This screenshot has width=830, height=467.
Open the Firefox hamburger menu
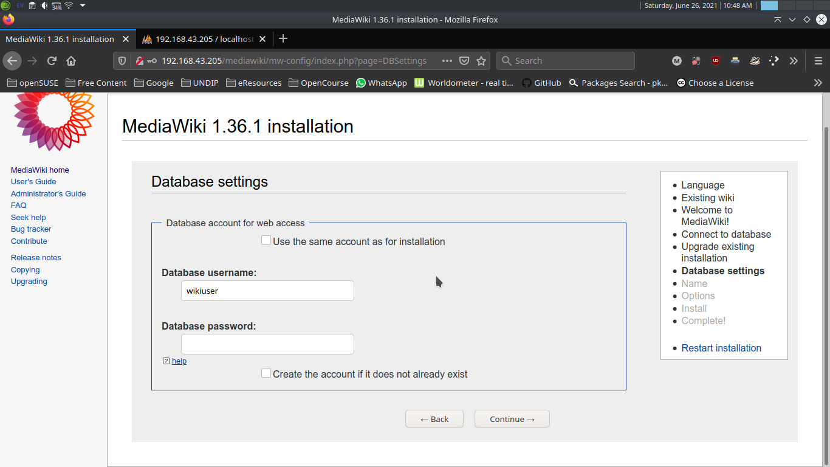pyautogui.click(x=818, y=61)
